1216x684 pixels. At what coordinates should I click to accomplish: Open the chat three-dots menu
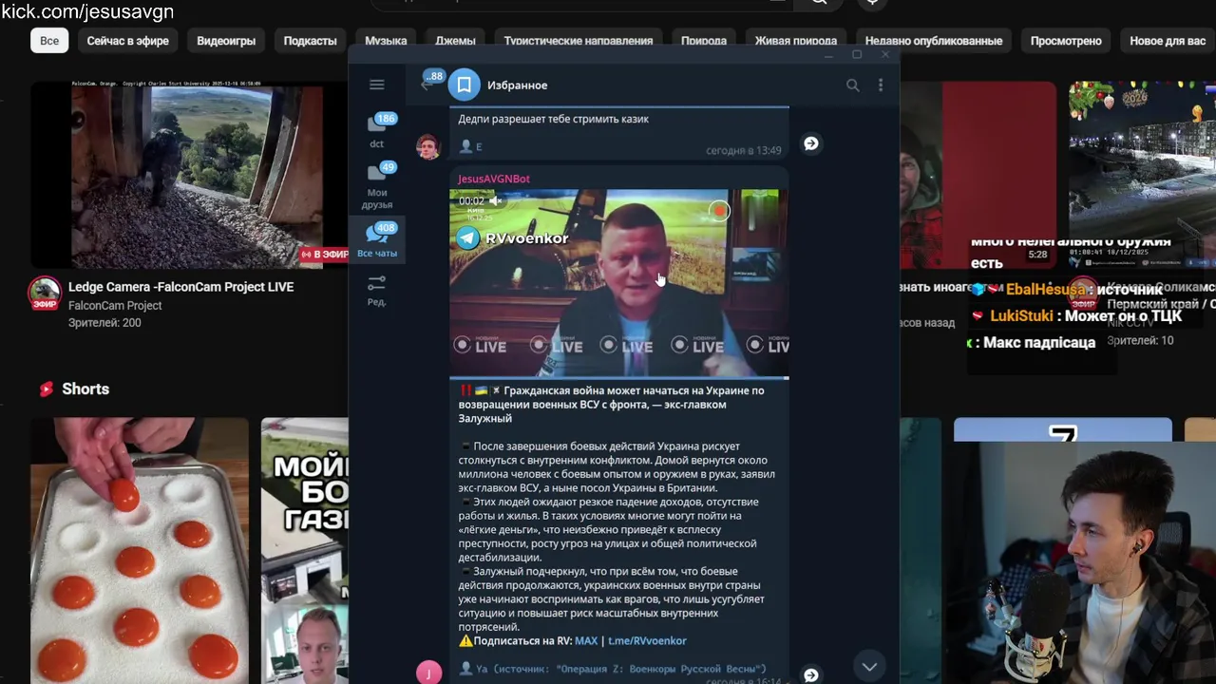pos(881,85)
